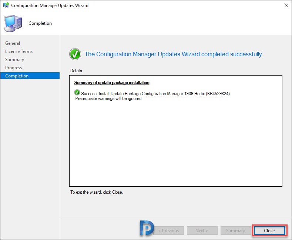Click the wizard completed successfully heading
Screen dimensions: 292x240
tap(173, 54)
